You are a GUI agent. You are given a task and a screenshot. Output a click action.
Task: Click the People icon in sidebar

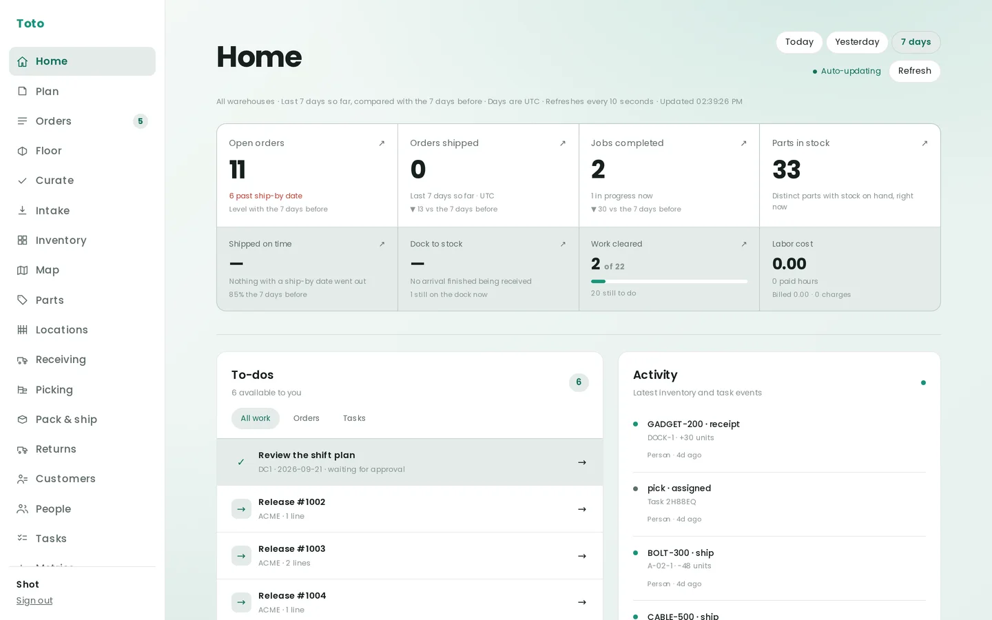22,509
